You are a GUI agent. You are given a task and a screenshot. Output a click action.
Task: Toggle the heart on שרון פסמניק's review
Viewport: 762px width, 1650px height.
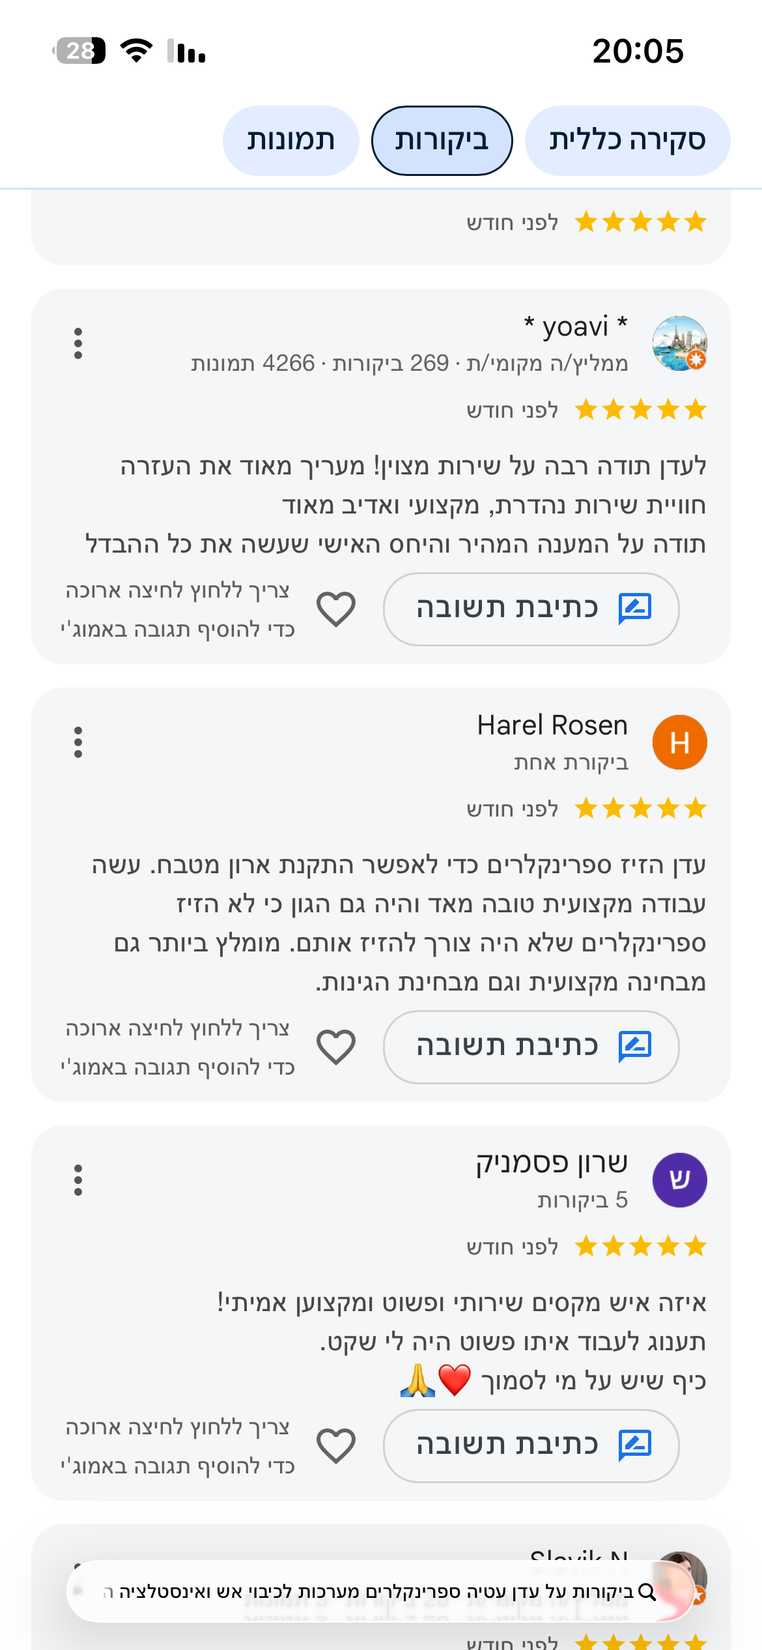(x=336, y=1446)
